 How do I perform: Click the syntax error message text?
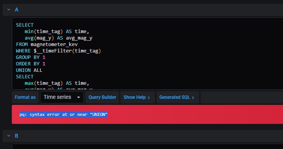[x=64, y=114]
